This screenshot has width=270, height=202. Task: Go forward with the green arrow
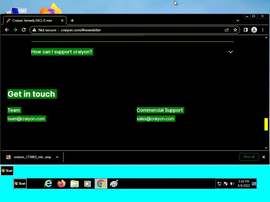pyautogui.click(x=15, y=30)
